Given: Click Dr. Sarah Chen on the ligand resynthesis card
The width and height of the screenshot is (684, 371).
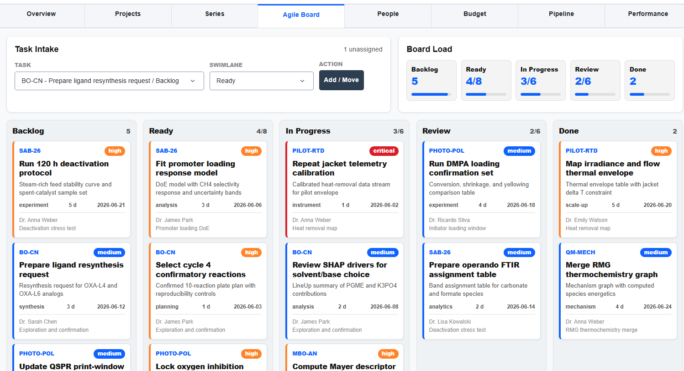Looking at the screenshot, I should [38, 322].
